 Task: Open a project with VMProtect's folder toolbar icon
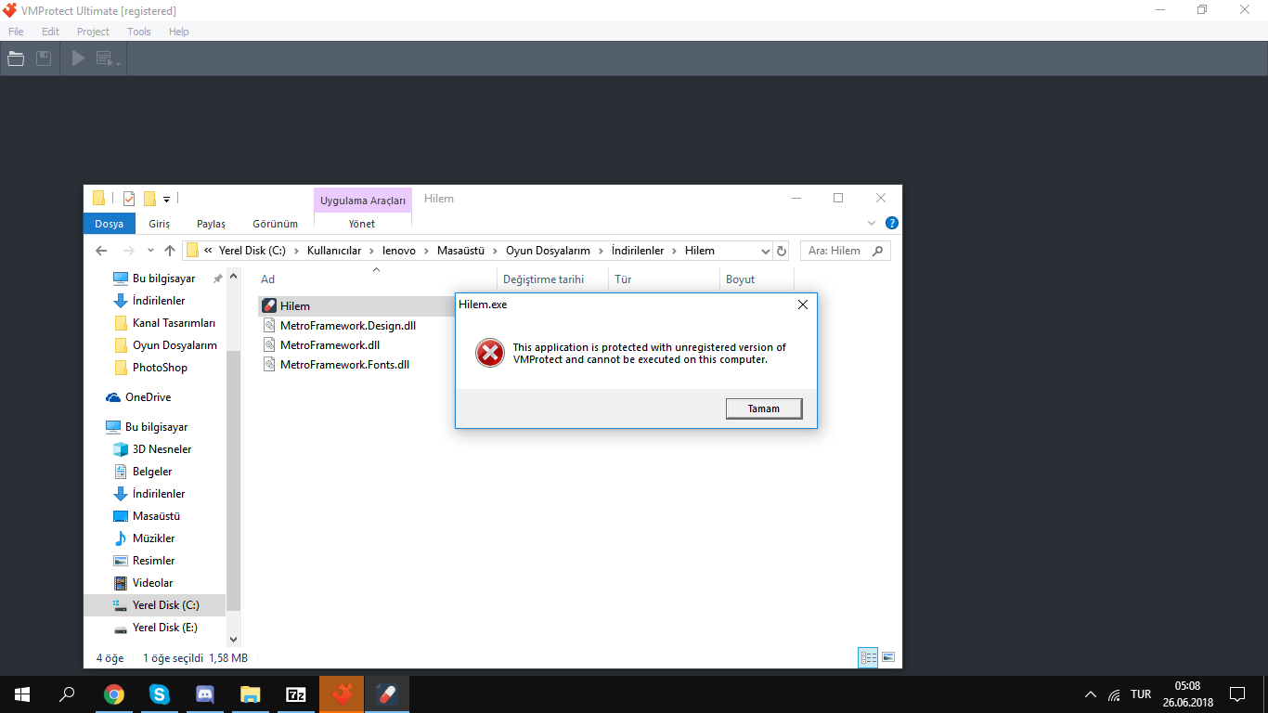16,58
